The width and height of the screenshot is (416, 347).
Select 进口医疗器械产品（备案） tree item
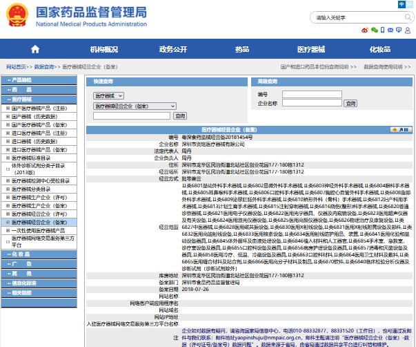pyautogui.click(x=39, y=150)
